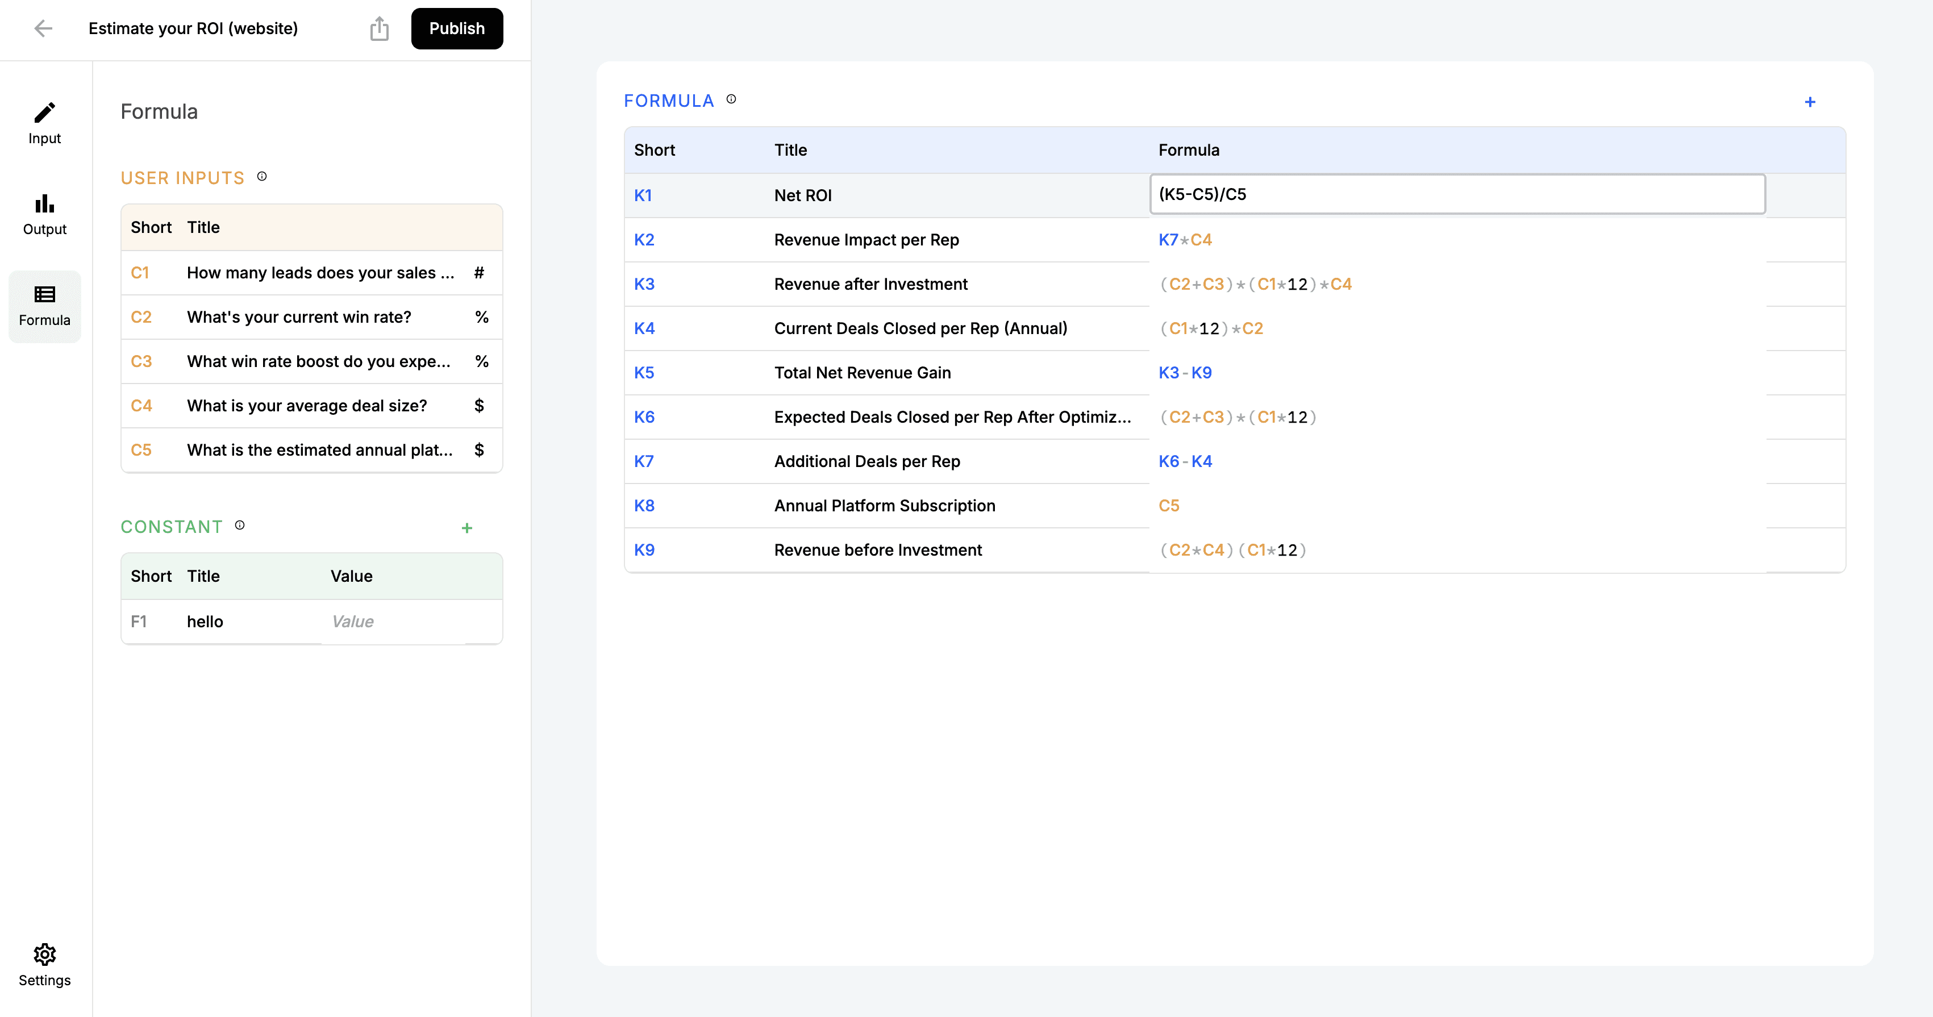Click info icon next to CONSTANT heading

240,526
